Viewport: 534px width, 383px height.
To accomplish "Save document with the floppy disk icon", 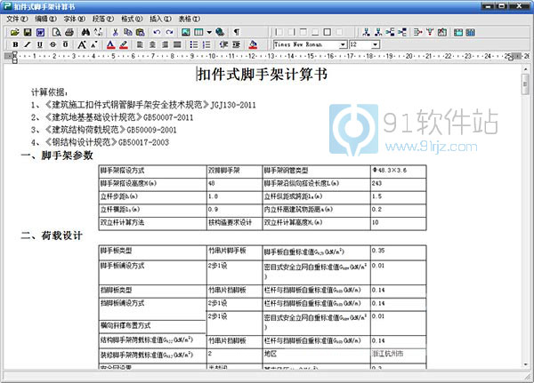I will tap(28, 32).
